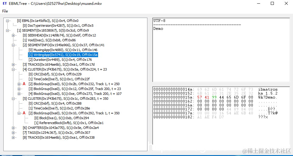This screenshot has width=293, height=156.
Task: Select TRACKS row at Off:0x17d
Action: click(59, 64)
